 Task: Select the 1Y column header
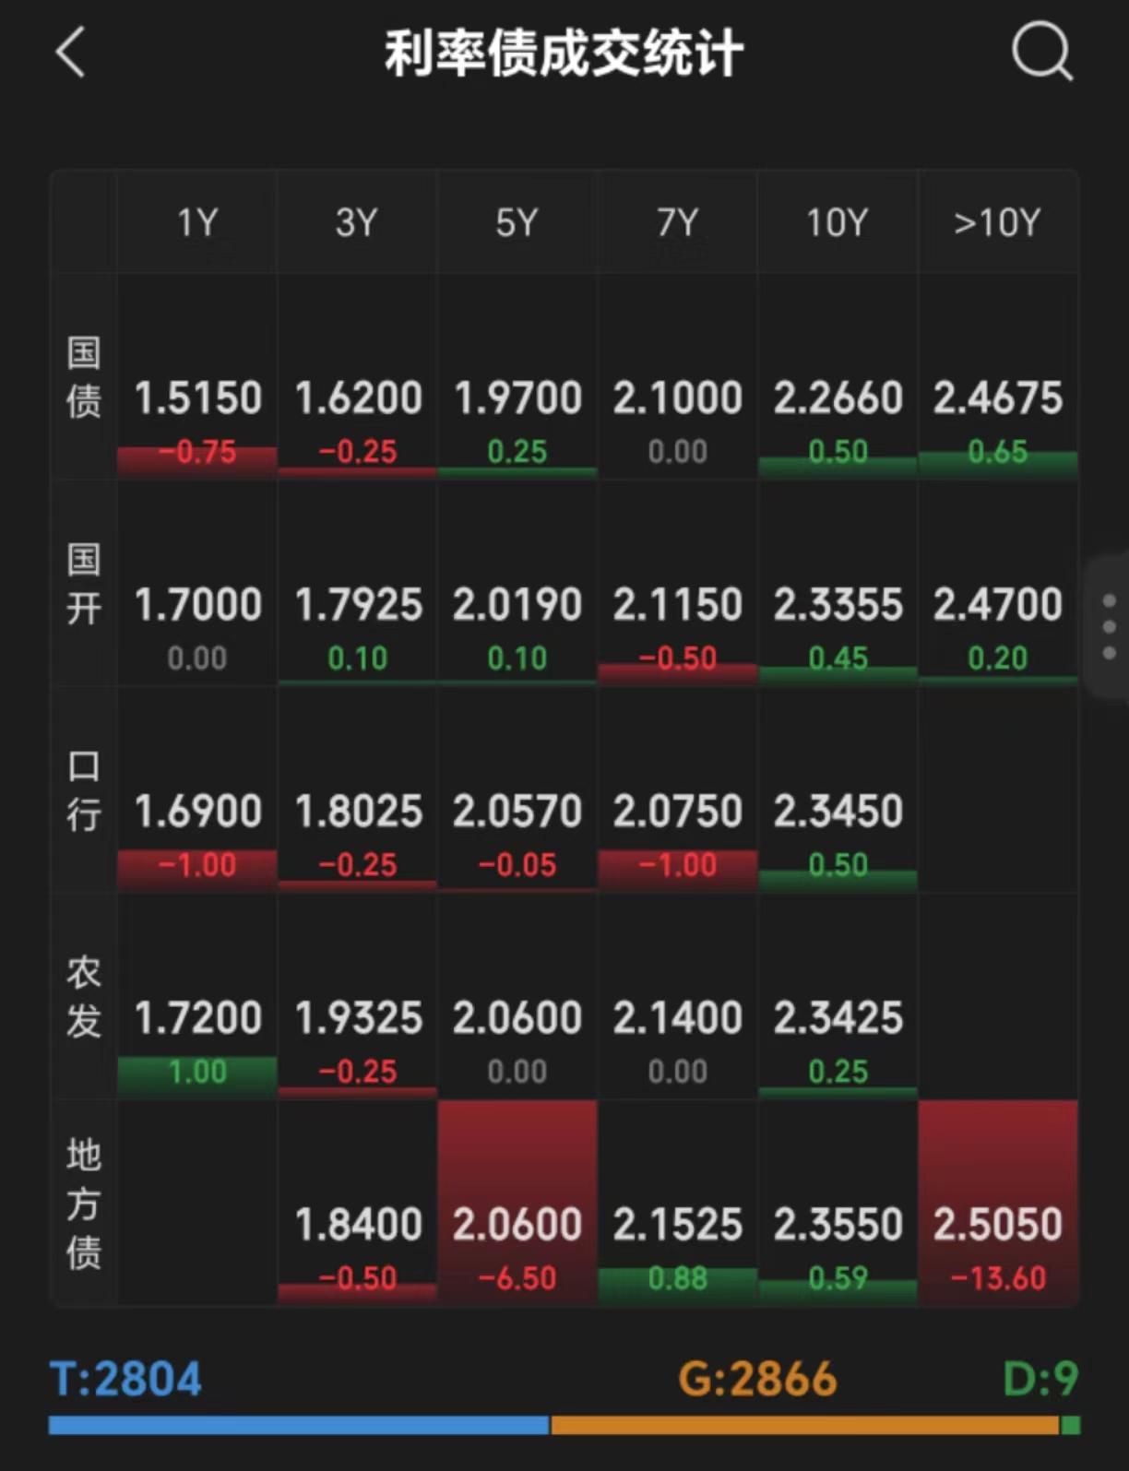pos(196,222)
